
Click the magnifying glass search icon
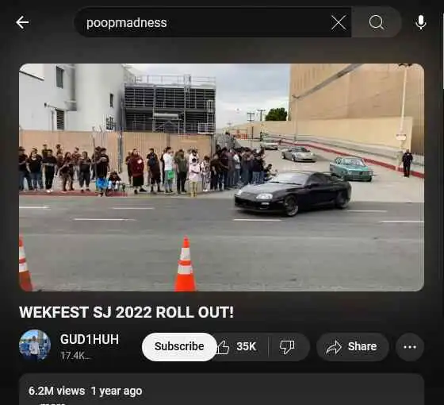point(377,22)
